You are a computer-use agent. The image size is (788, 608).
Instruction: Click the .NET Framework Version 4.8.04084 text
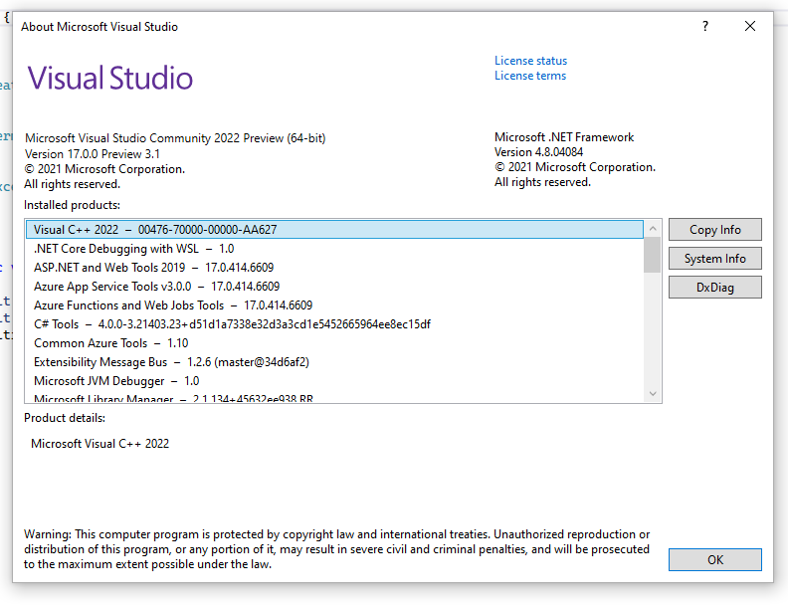[x=538, y=151]
